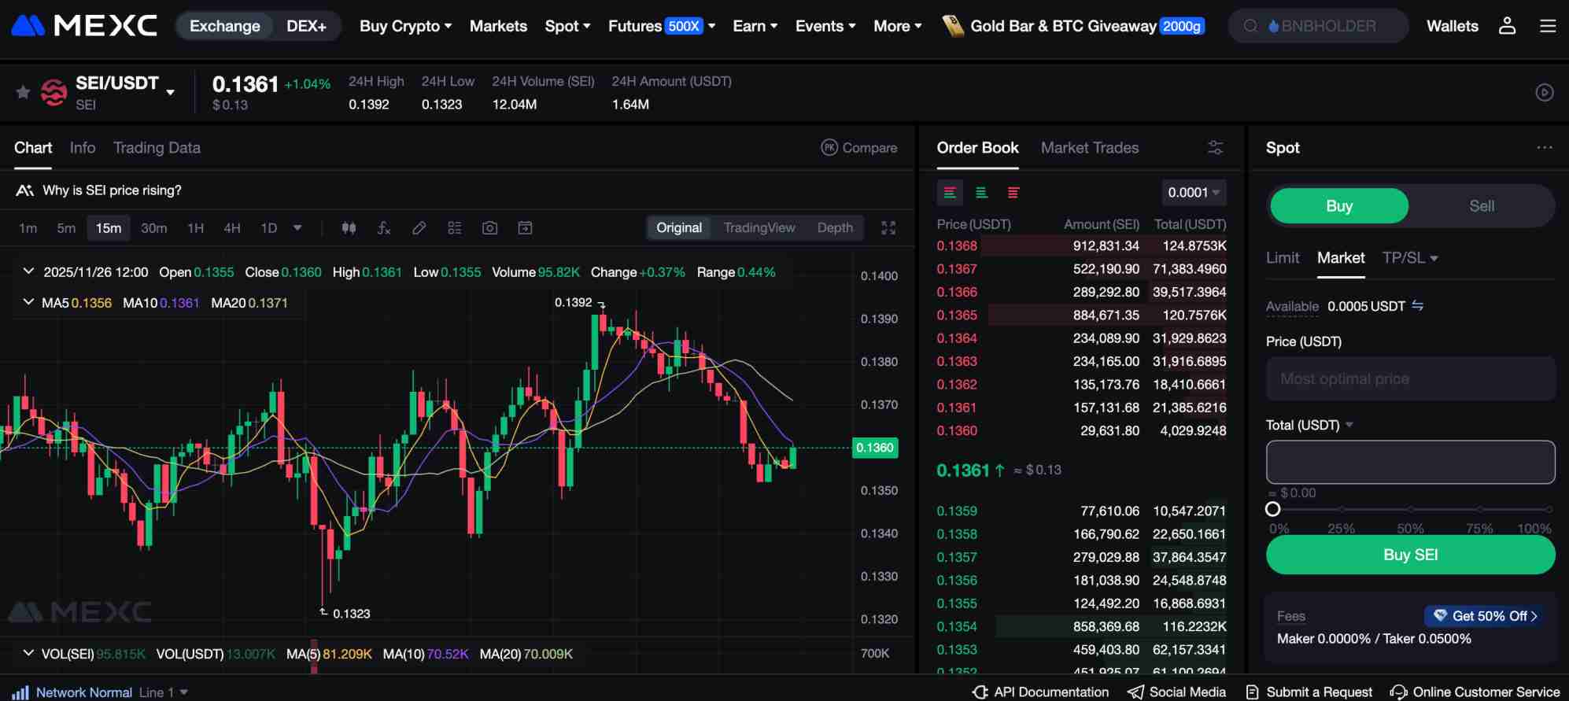This screenshot has height=701, width=1569.
Task: Collapse the MA indicator row chevron
Action: [x=28, y=302]
